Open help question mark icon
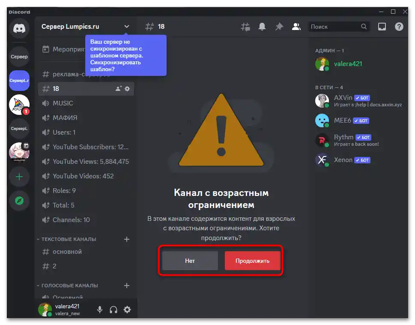Screen dimensions: 415x325 pos(399,27)
